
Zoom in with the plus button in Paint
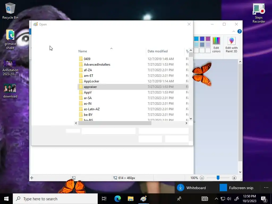pos(234,178)
